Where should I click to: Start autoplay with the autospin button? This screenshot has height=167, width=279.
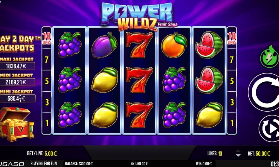[x=270, y=129]
